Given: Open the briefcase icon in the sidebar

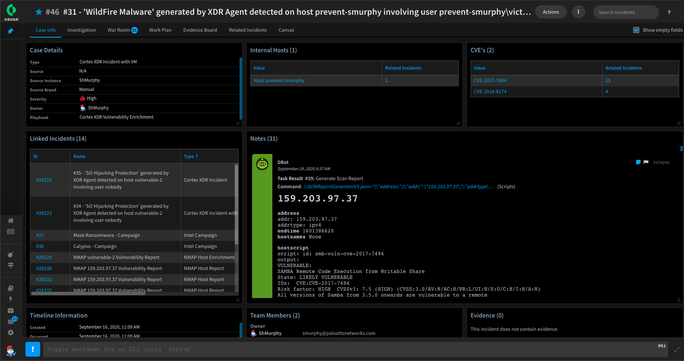Looking at the screenshot, I should [x=11, y=310].
